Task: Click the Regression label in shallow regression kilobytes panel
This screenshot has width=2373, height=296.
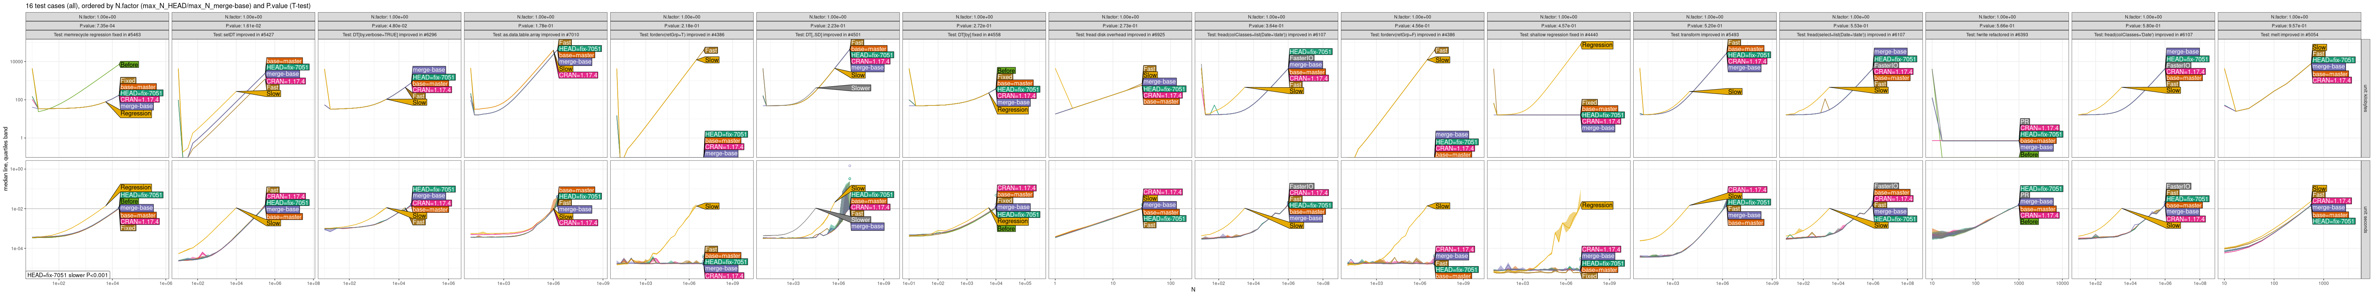Action: [x=1597, y=45]
